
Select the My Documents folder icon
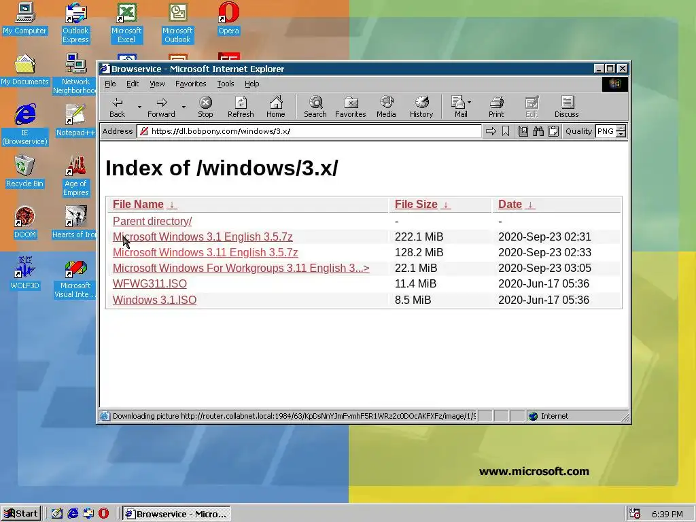click(24, 70)
